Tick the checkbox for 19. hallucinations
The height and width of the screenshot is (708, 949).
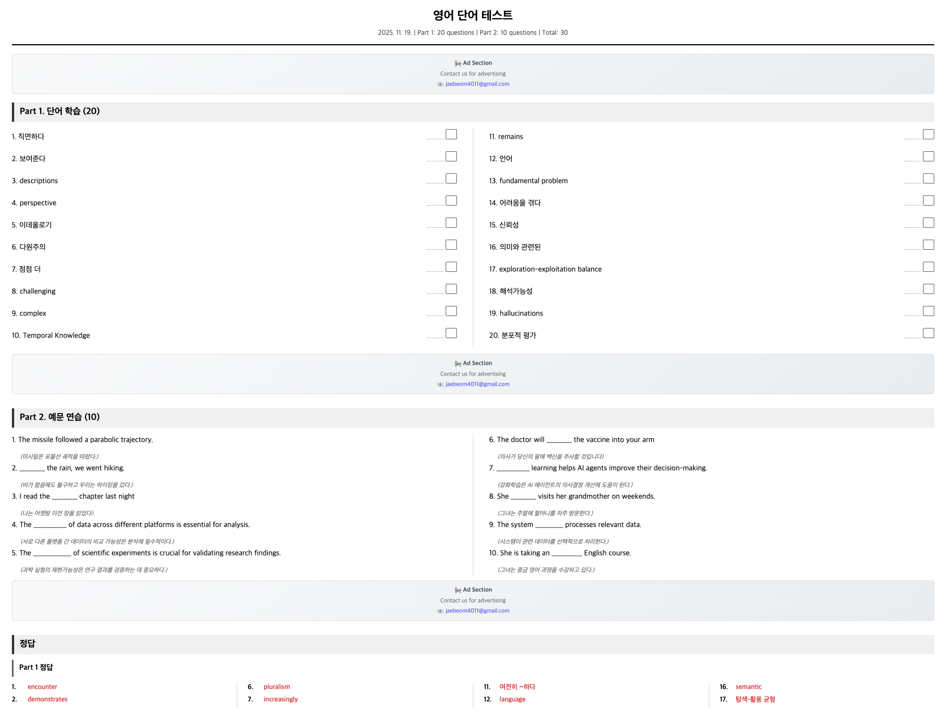tap(929, 311)
